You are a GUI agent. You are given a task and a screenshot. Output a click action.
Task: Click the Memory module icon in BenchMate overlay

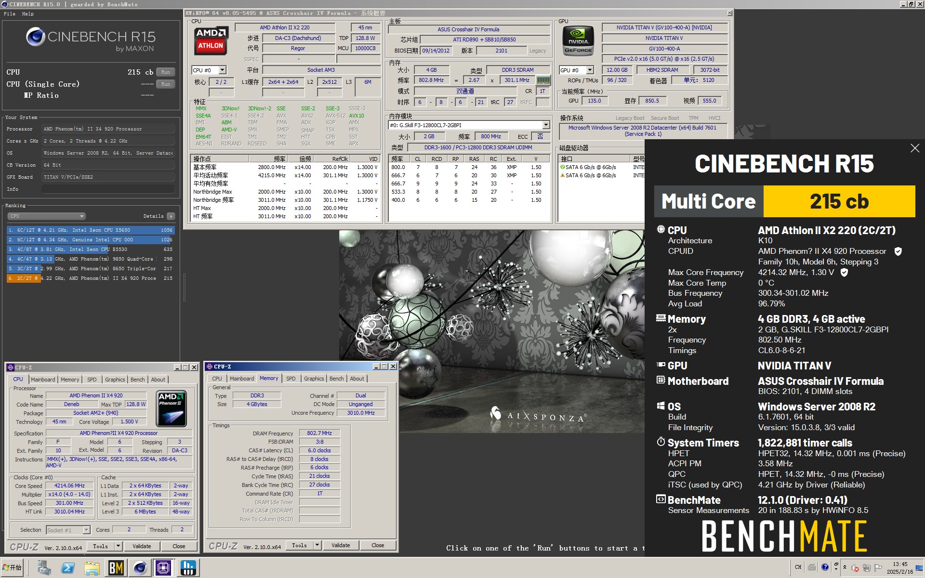(x=661, y=318)
